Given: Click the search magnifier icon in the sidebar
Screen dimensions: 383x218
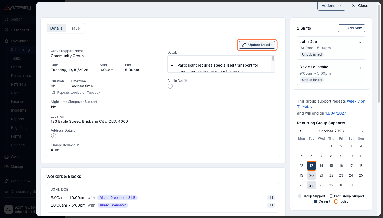Looking at the screenshot, I should [7, 19].
